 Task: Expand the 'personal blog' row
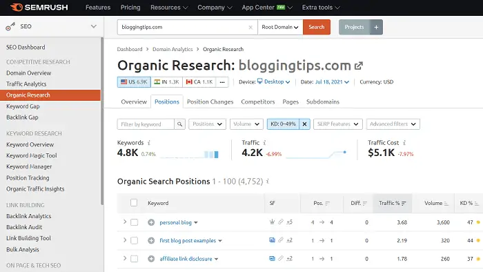[x=125, y=222]
